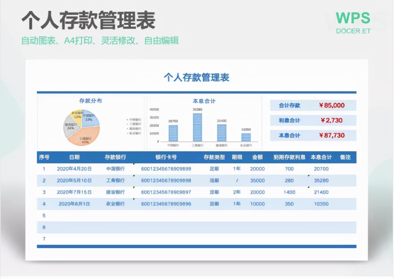This screenshot has height=279, width=394.
Task: Select the 20700 total cell
Action: point(321,169)
